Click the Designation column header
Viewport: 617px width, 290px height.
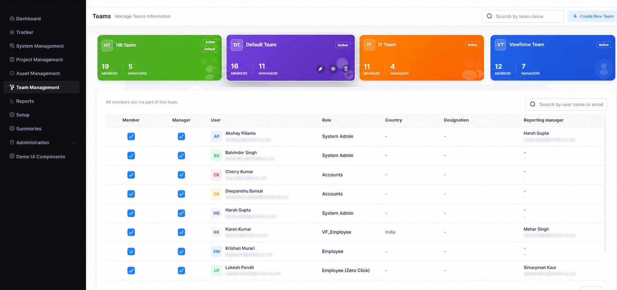456,120
